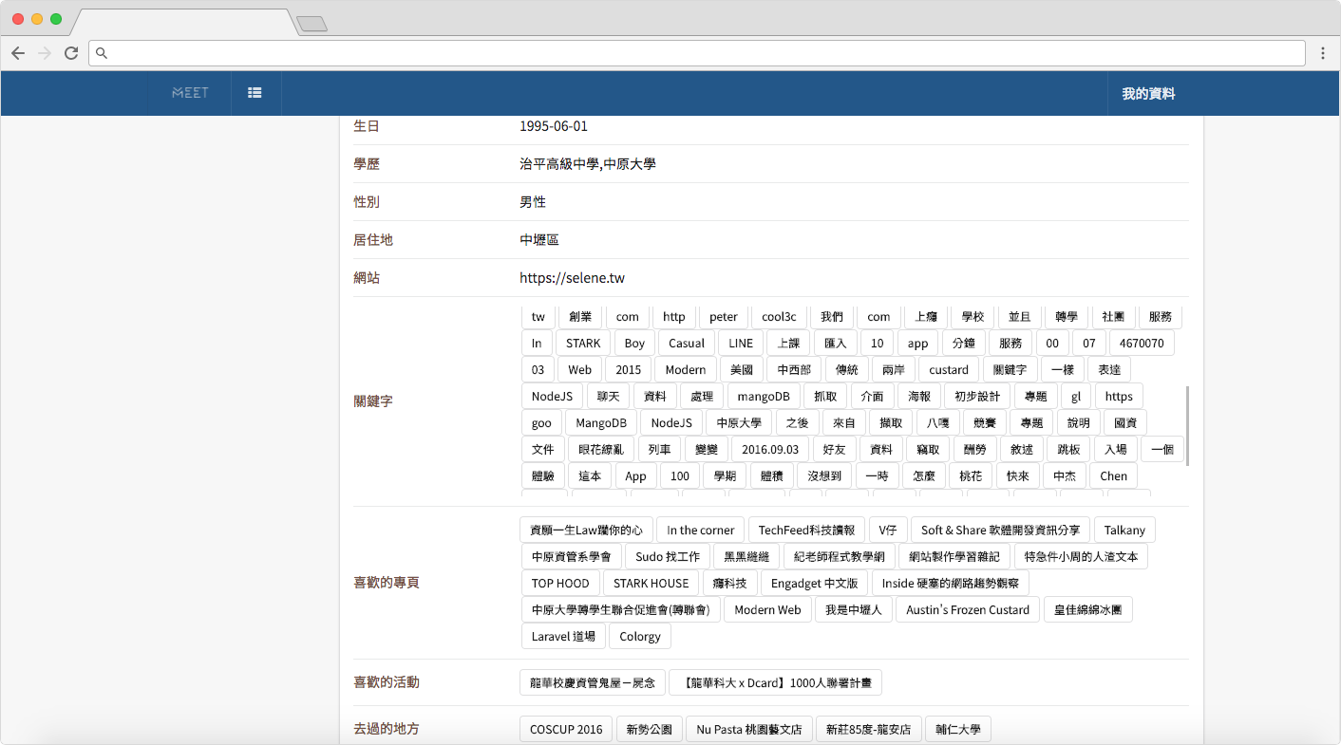Open the 資顧一生Law懂你的心 page tag
This screenshot has width=1341, height=745.
587,531
